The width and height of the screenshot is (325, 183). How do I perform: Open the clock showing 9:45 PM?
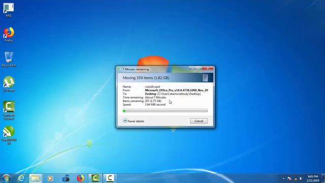[313, 178]
